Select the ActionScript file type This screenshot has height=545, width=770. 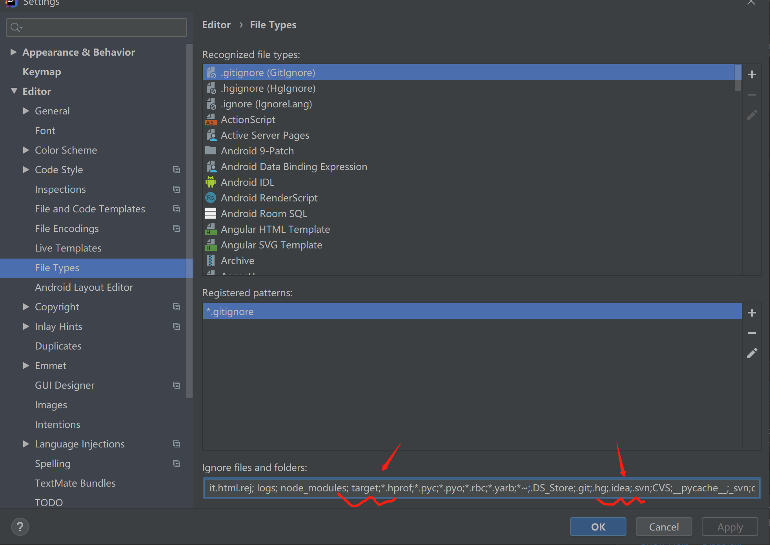(x=248, y=120)
